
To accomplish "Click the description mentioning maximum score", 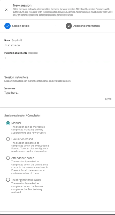I will click(x=30, y=147).
